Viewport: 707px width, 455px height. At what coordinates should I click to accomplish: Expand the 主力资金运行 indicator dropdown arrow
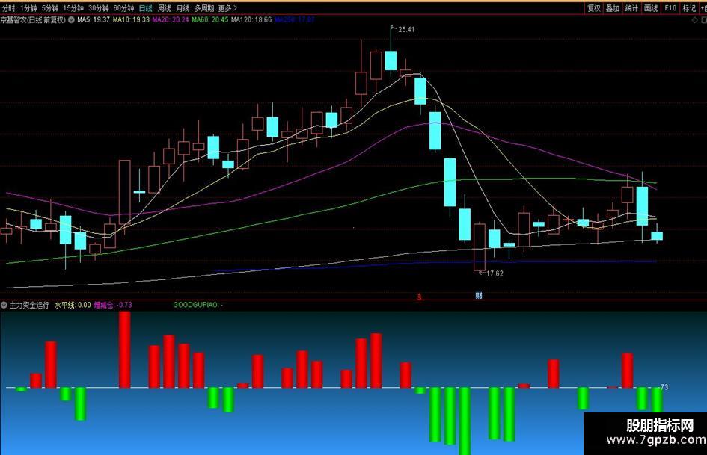tap(4, 305)
